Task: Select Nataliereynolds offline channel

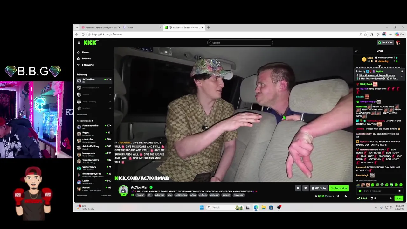Action: click(x=94, y=87)
